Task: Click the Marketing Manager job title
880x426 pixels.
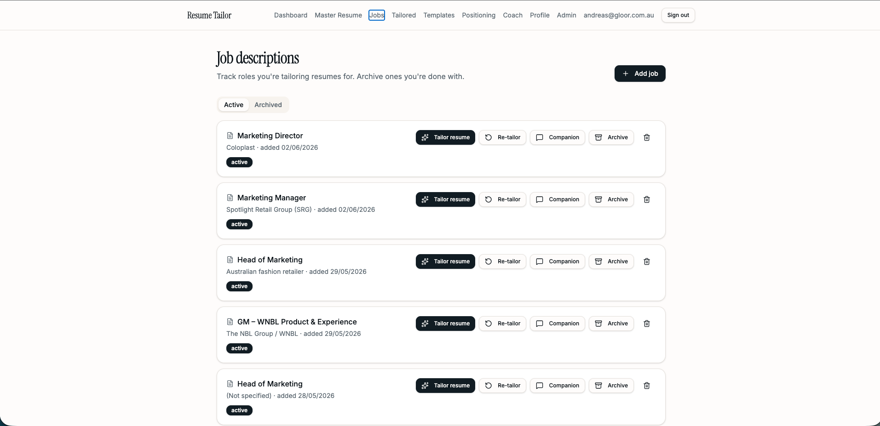Action: point(271,198)
